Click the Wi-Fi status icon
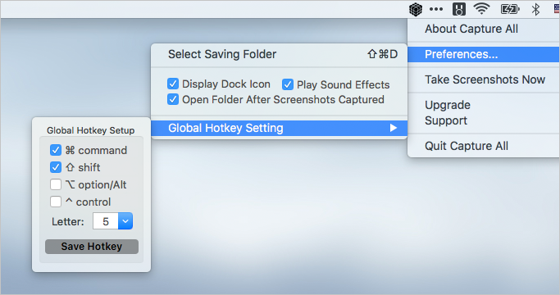The image size is (560, 295). [482, 8]
